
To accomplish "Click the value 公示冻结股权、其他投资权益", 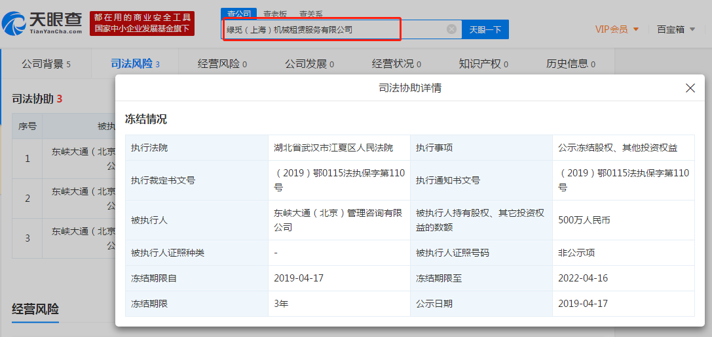I will click(618, 148).
